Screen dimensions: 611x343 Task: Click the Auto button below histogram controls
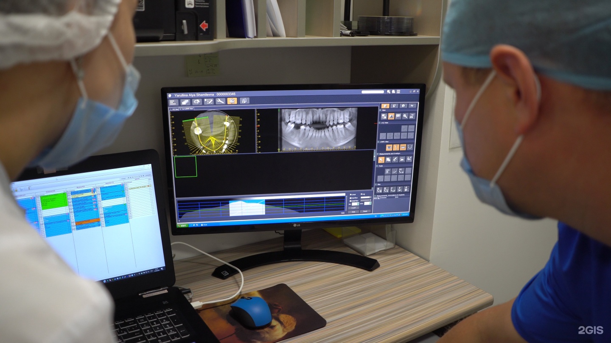point(353,212)
